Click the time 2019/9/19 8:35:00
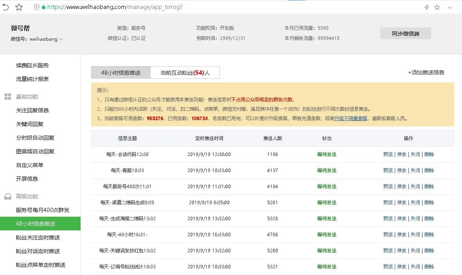The height and width of the screenshot is (275, 462). pyautogui.click(x=209, y=203)
